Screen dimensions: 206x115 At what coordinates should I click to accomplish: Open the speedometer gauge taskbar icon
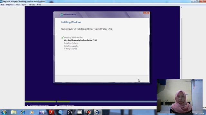tap(70, 112)
